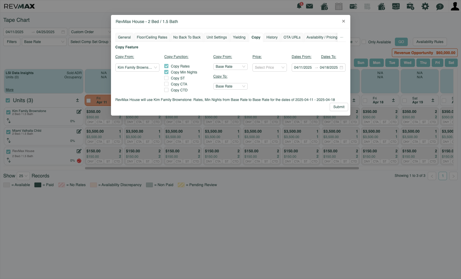
Task: Open the Yielding tab
Action: 239,37
